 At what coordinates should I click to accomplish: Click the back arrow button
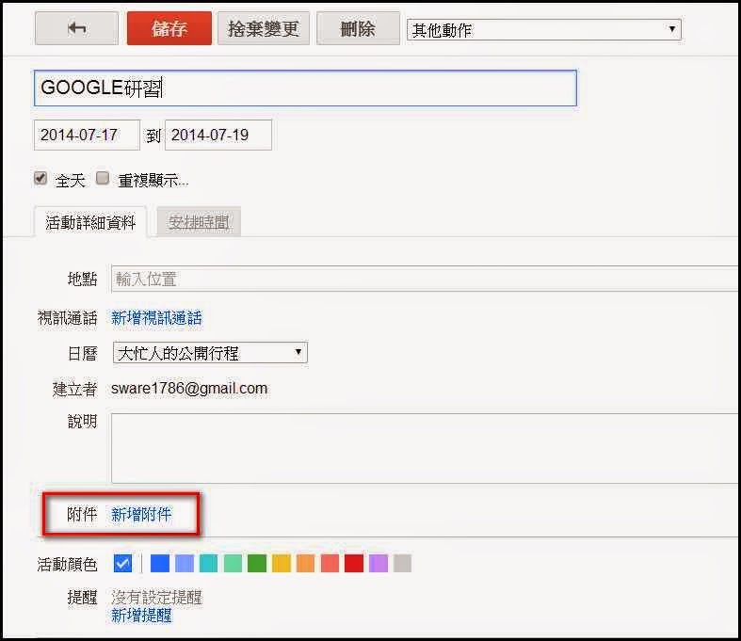(x=76, y=29)
